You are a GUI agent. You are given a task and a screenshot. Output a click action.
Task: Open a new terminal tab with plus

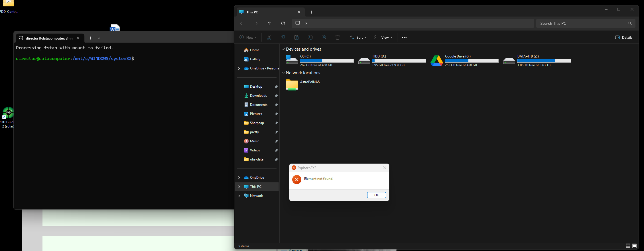pos(90,38)
